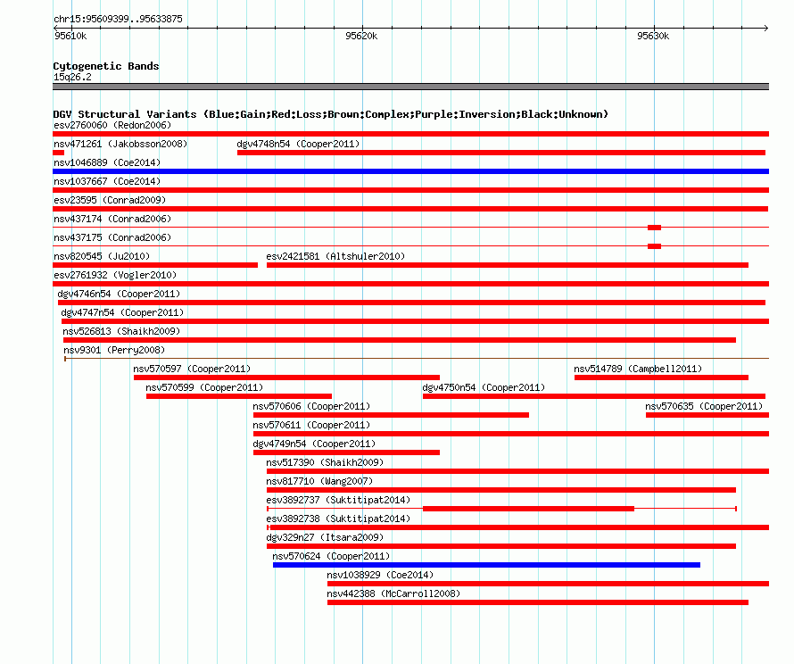This screenshot has height=664, width=794.
Task: Click nsv526813 (Shaikh2009) label
Action: click(121, 331)
